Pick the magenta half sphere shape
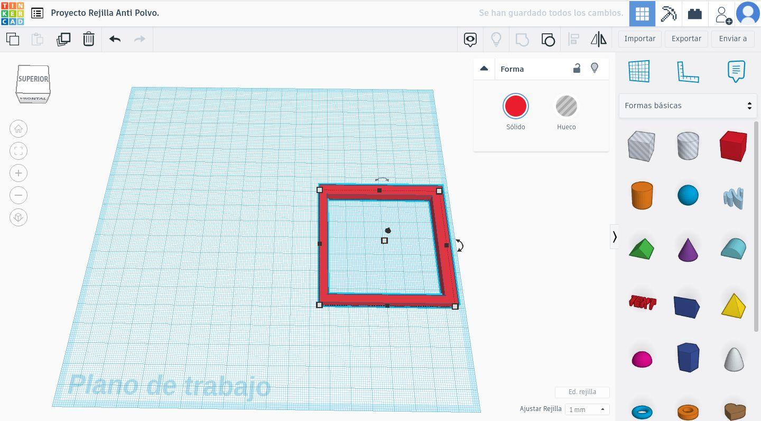Screen dimensions: 761x421 click(642, 359)
